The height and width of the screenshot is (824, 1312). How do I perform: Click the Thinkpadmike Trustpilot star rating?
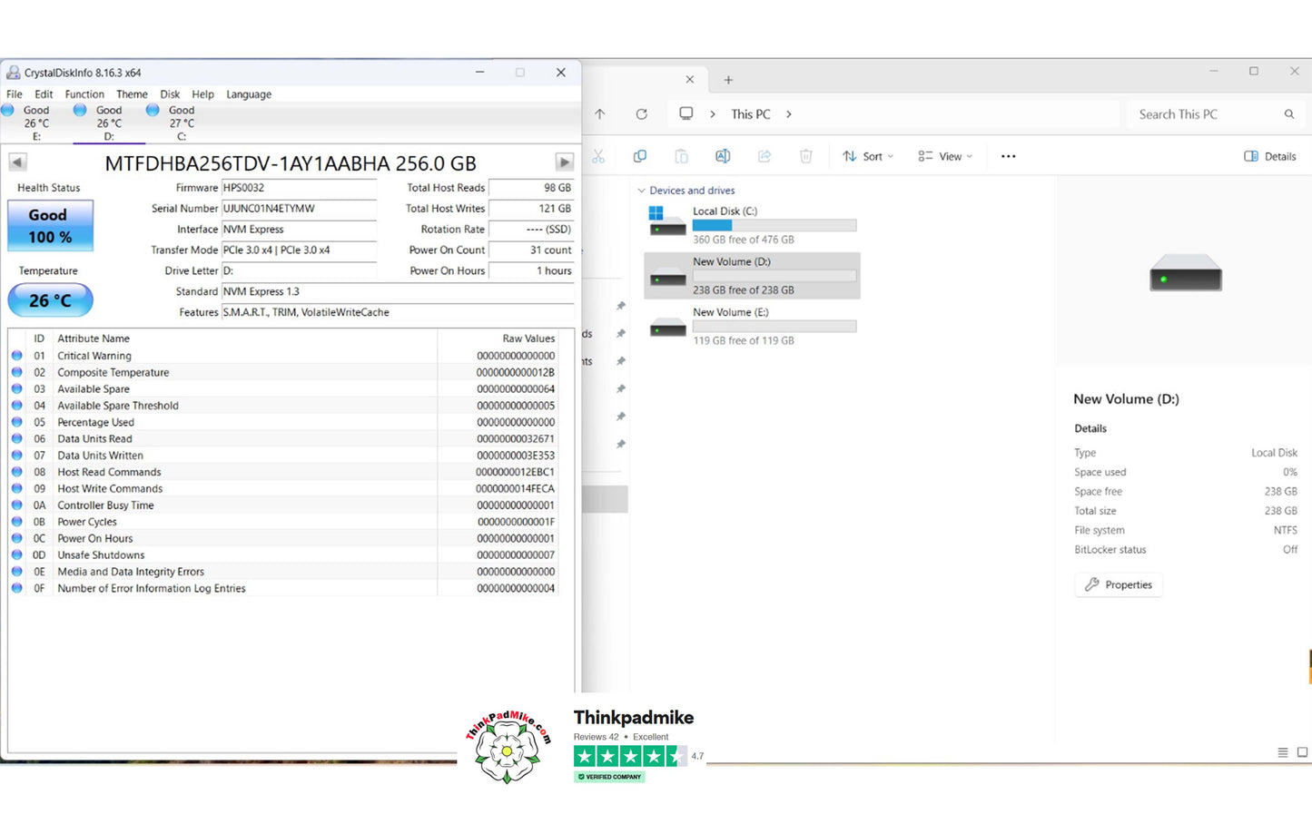(x=630, y=757)
